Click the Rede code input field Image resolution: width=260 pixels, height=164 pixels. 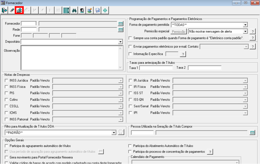(29, 30)
